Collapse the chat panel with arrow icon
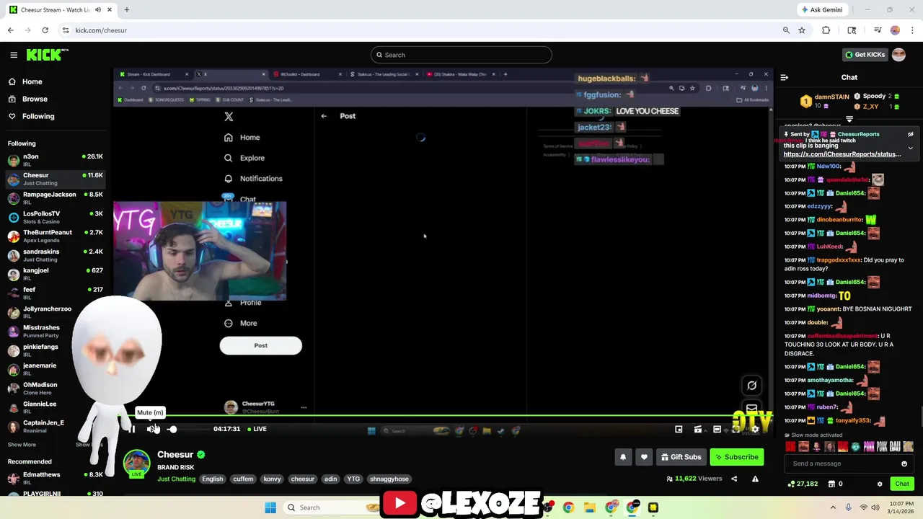 [785, 77]
